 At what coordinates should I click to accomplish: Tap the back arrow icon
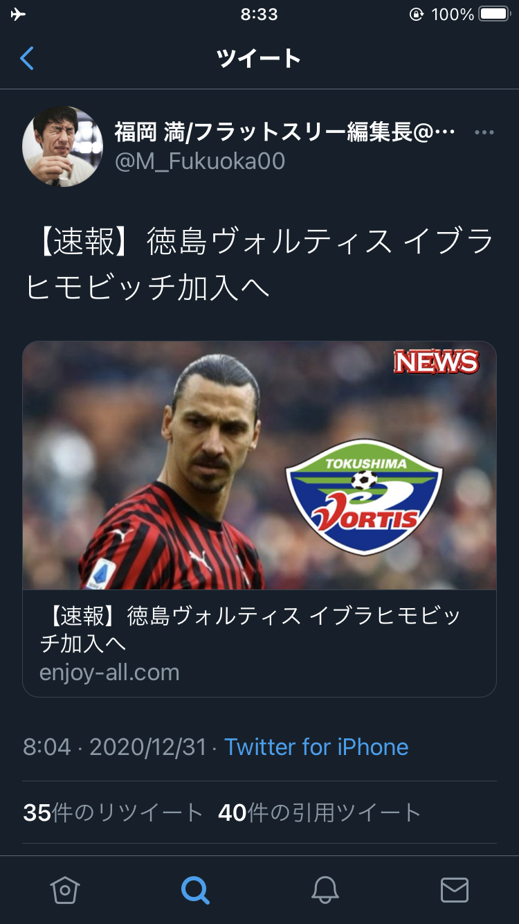pos(27,58)
